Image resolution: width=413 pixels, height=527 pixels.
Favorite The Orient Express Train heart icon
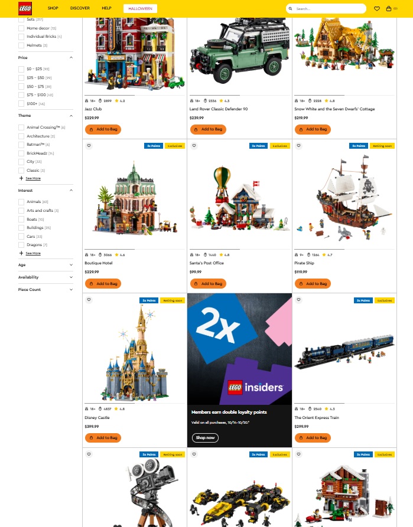click(x=298, y=300)
